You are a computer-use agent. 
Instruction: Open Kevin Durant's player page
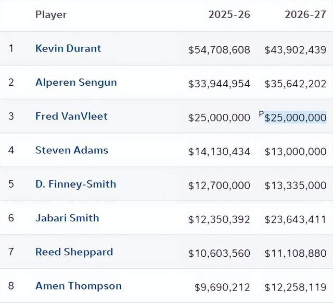coord(68,49)
